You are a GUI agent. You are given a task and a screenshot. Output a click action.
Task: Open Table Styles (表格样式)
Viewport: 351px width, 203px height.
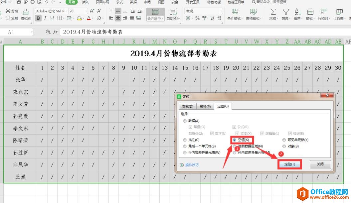(x=254, y=15)
